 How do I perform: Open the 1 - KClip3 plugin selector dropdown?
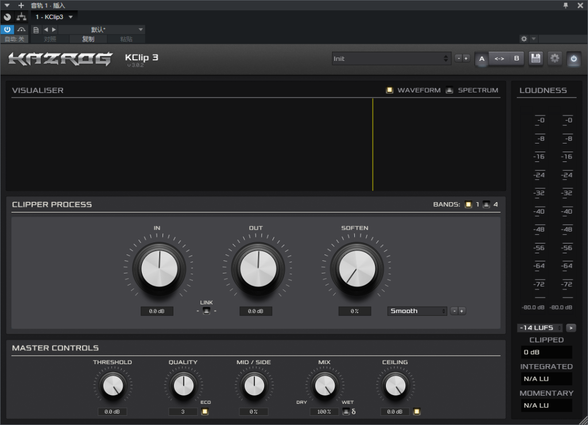click(x=54, y=17)
